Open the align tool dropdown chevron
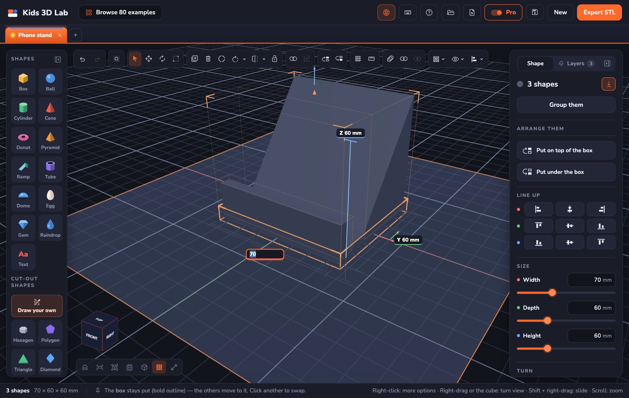The height and width of the screenshot is (398, 629). coord(482,59)
